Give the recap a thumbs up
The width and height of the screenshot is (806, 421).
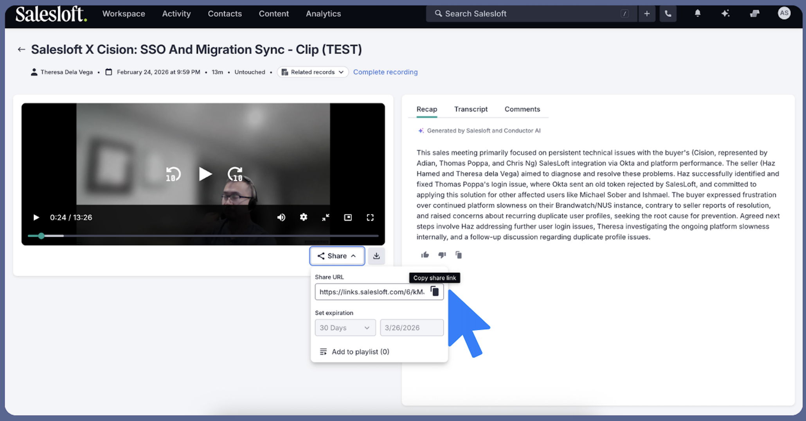[425, 255]
